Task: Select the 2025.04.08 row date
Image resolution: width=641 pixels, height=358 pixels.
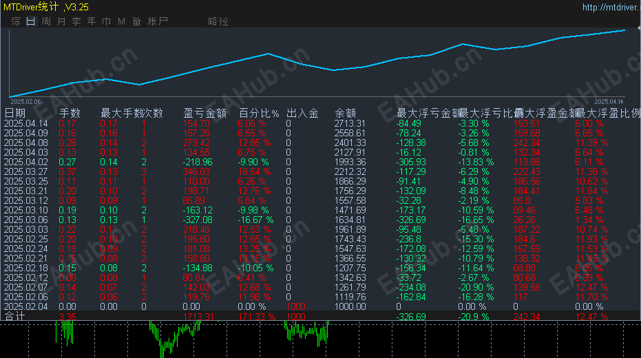Action: pos(25,143)
